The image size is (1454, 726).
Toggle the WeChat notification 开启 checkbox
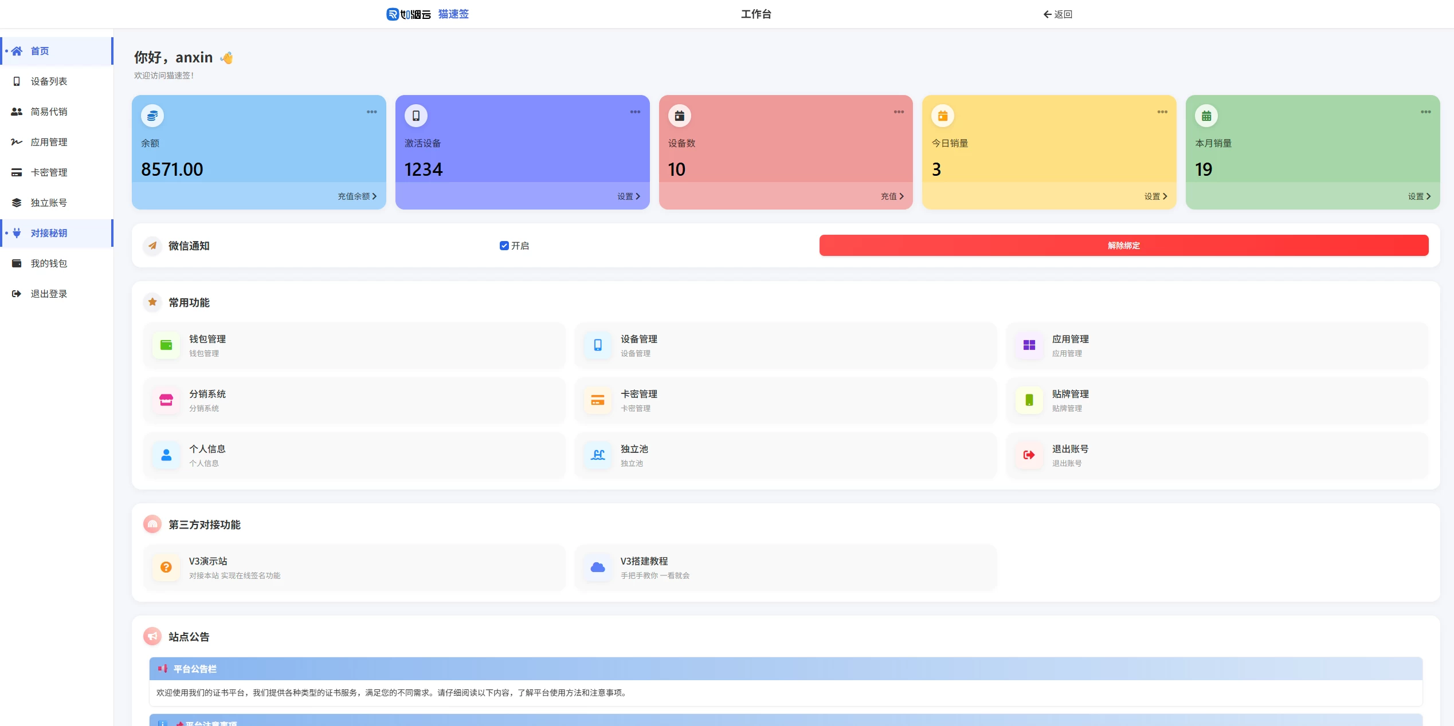pos(504,246)
